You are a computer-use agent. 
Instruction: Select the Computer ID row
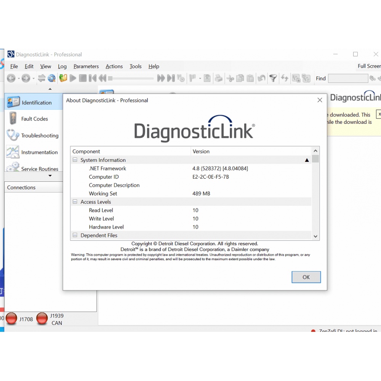pyautogui.click(x=191, y=177)
